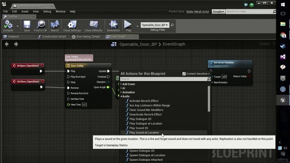Select Clear Sound Mix Modifiers

[146, 110]
